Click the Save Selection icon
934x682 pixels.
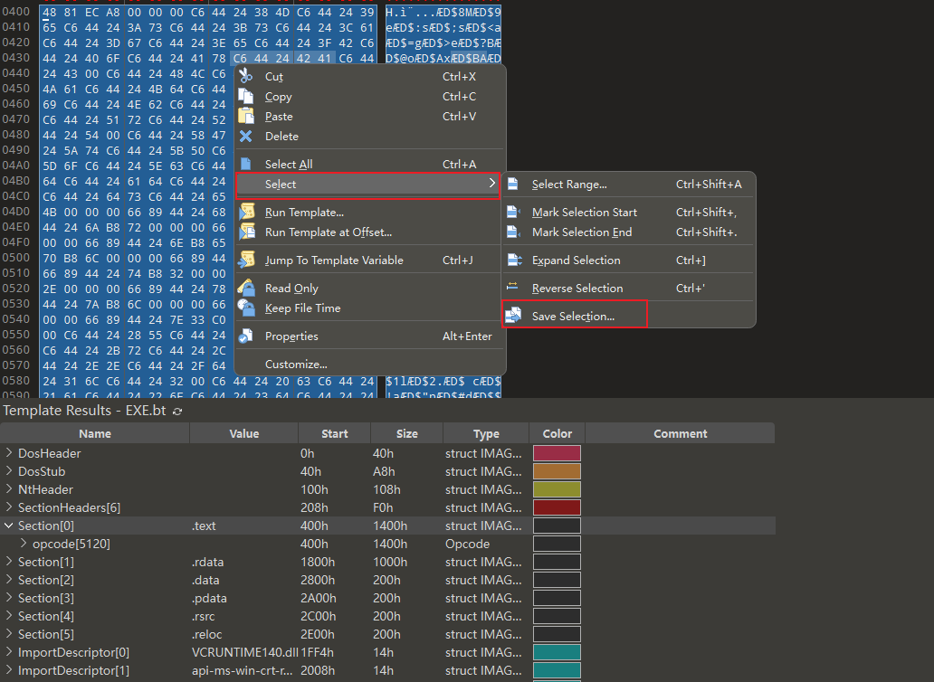pos(513,316)
